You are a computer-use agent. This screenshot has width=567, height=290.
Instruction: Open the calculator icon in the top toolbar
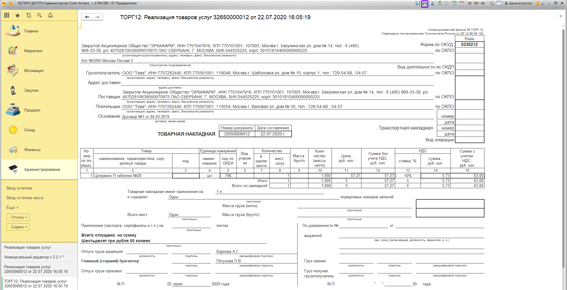coord(454,4)
